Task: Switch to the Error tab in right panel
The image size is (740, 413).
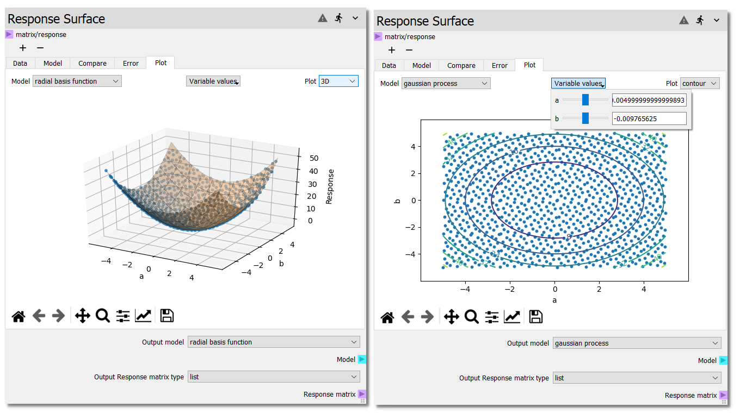Action: (x=499, y=66)
